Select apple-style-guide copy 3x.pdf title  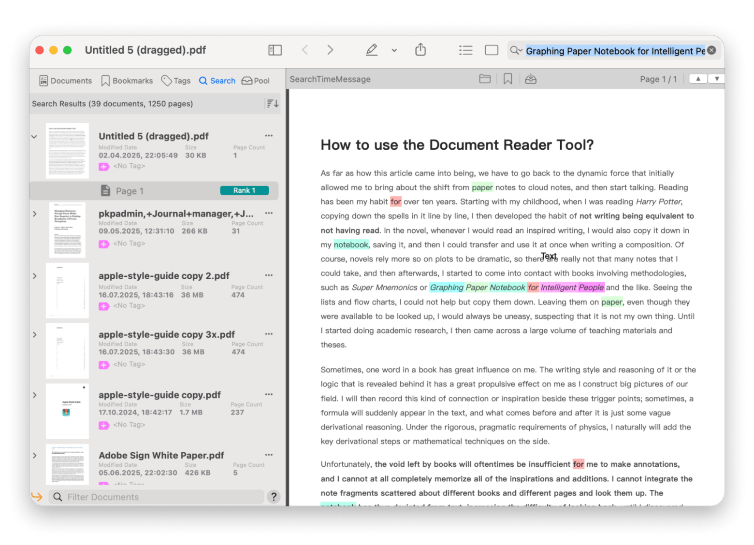coord(167,334)
